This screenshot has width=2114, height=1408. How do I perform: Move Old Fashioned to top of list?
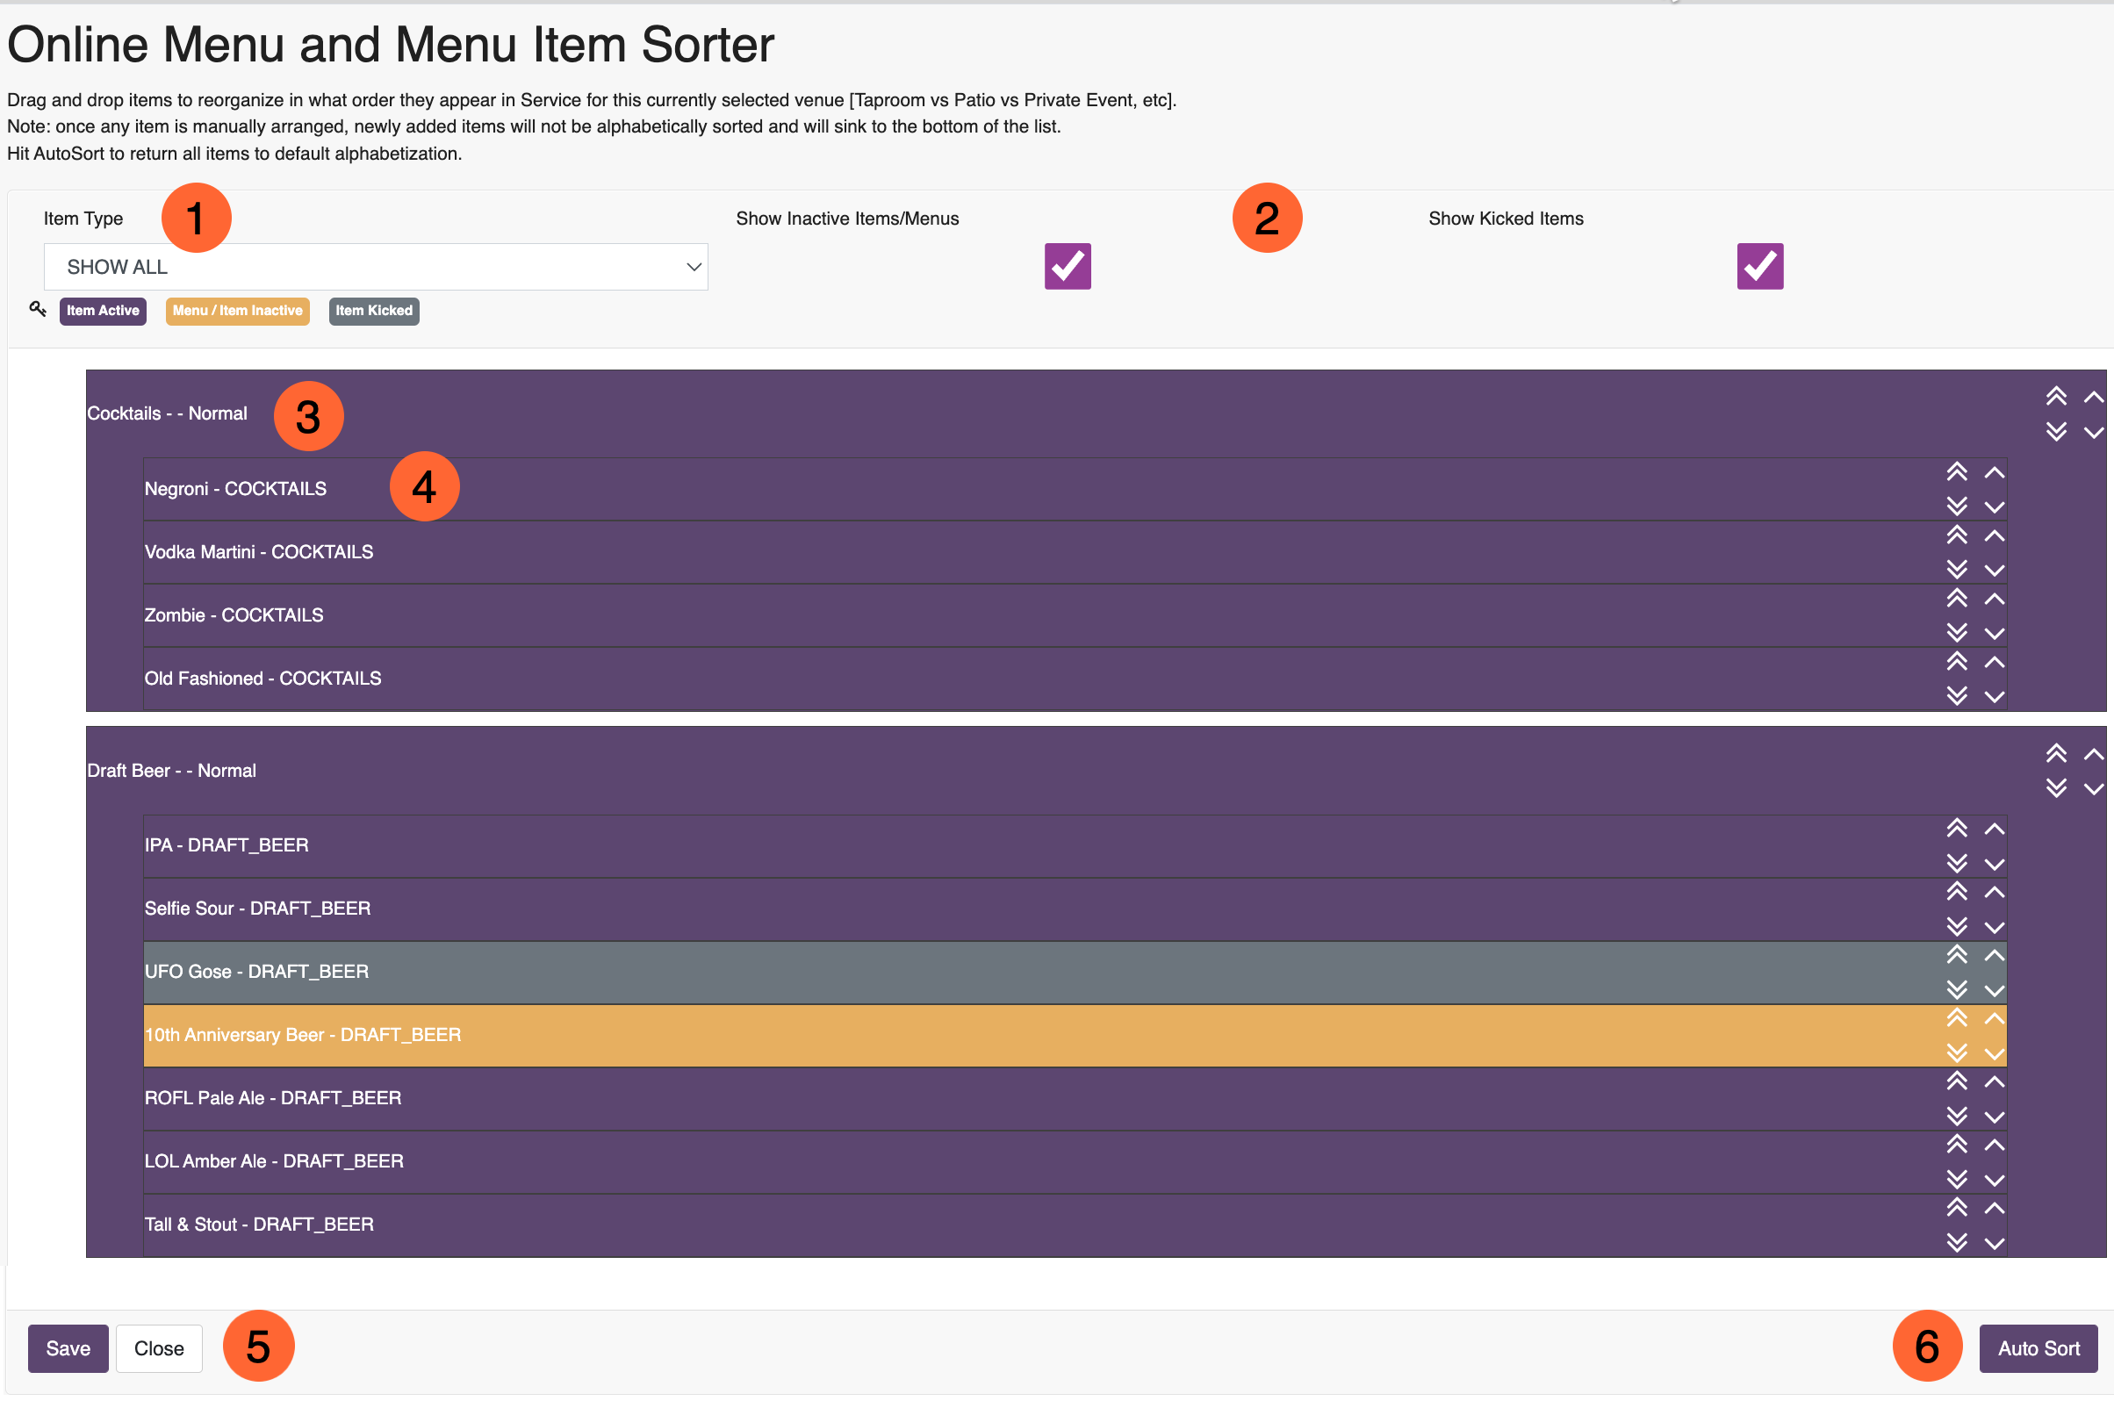click(1957, 662)
